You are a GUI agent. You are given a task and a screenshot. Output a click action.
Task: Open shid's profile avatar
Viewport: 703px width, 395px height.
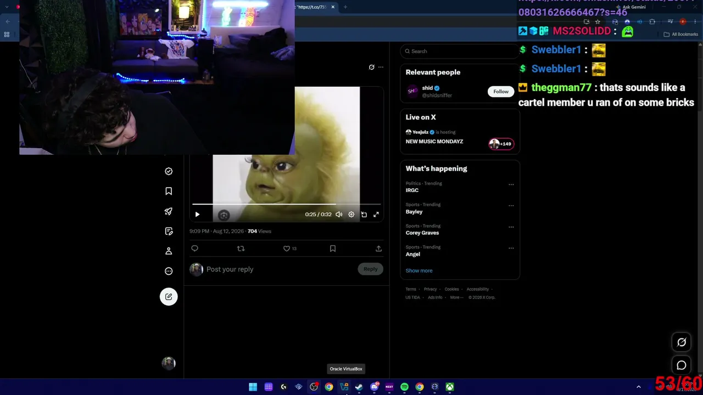pyautogui.click(x=412, y=92)
